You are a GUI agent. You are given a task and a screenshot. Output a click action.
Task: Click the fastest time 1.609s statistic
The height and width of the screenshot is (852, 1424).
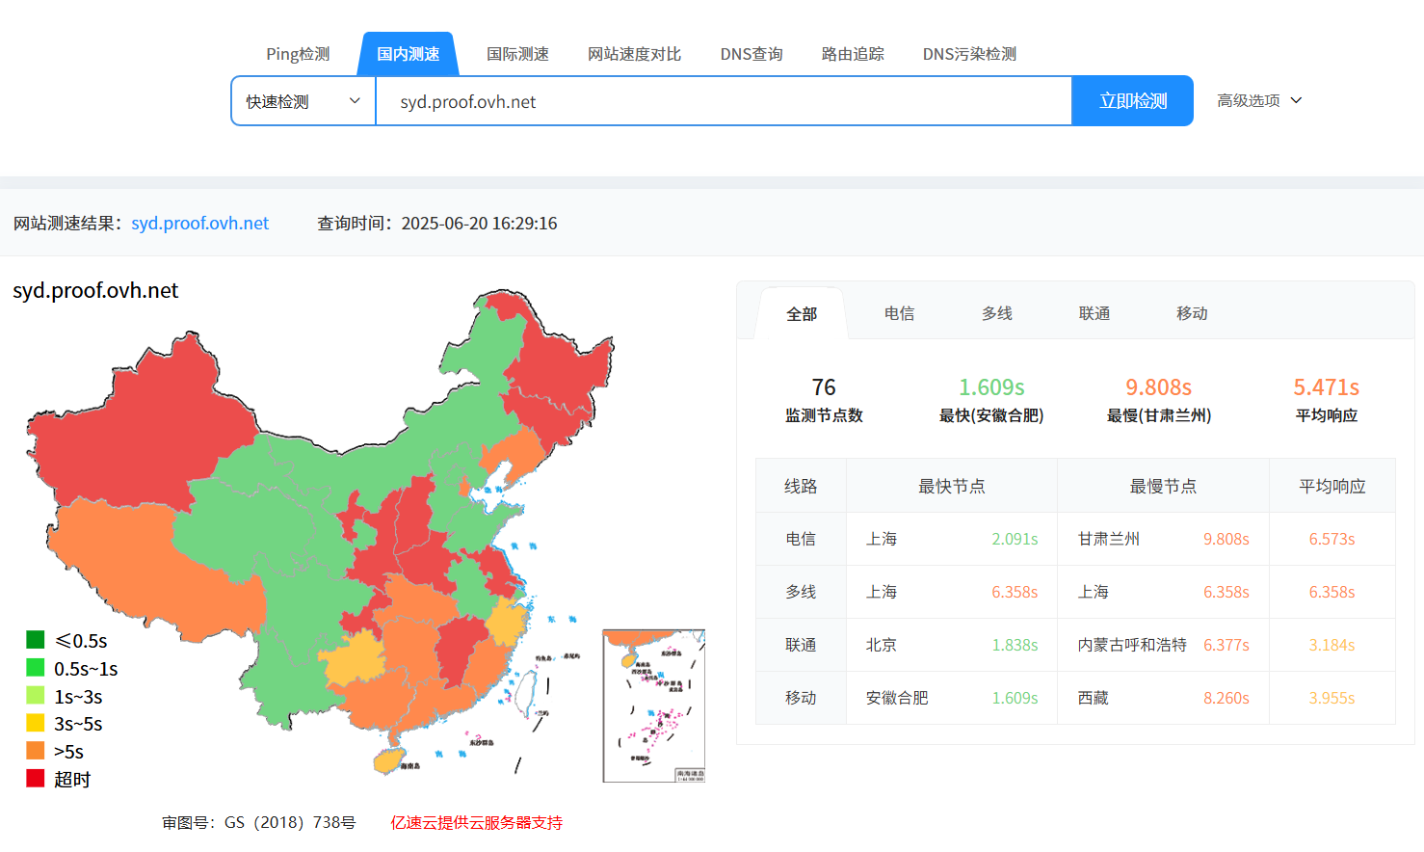point(991,400)
